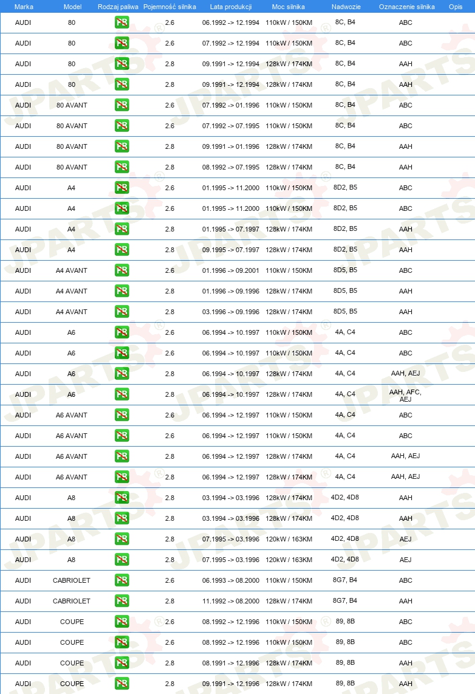
Task: Click the Marka column header
Action: coord(24,7)
